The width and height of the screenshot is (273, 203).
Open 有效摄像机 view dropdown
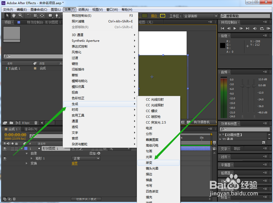204,122
